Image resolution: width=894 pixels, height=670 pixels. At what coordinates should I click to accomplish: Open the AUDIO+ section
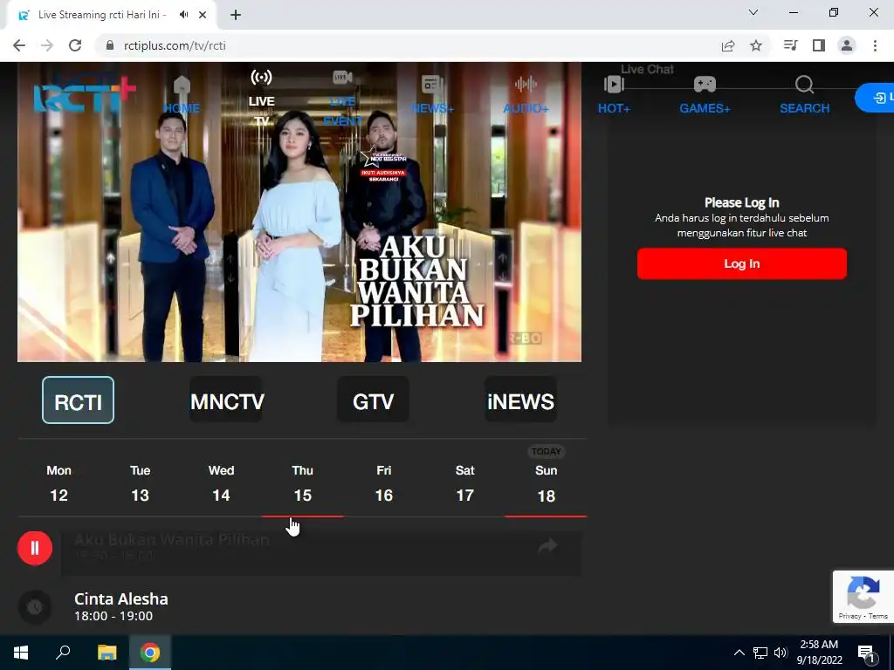(x=526, y=95)
